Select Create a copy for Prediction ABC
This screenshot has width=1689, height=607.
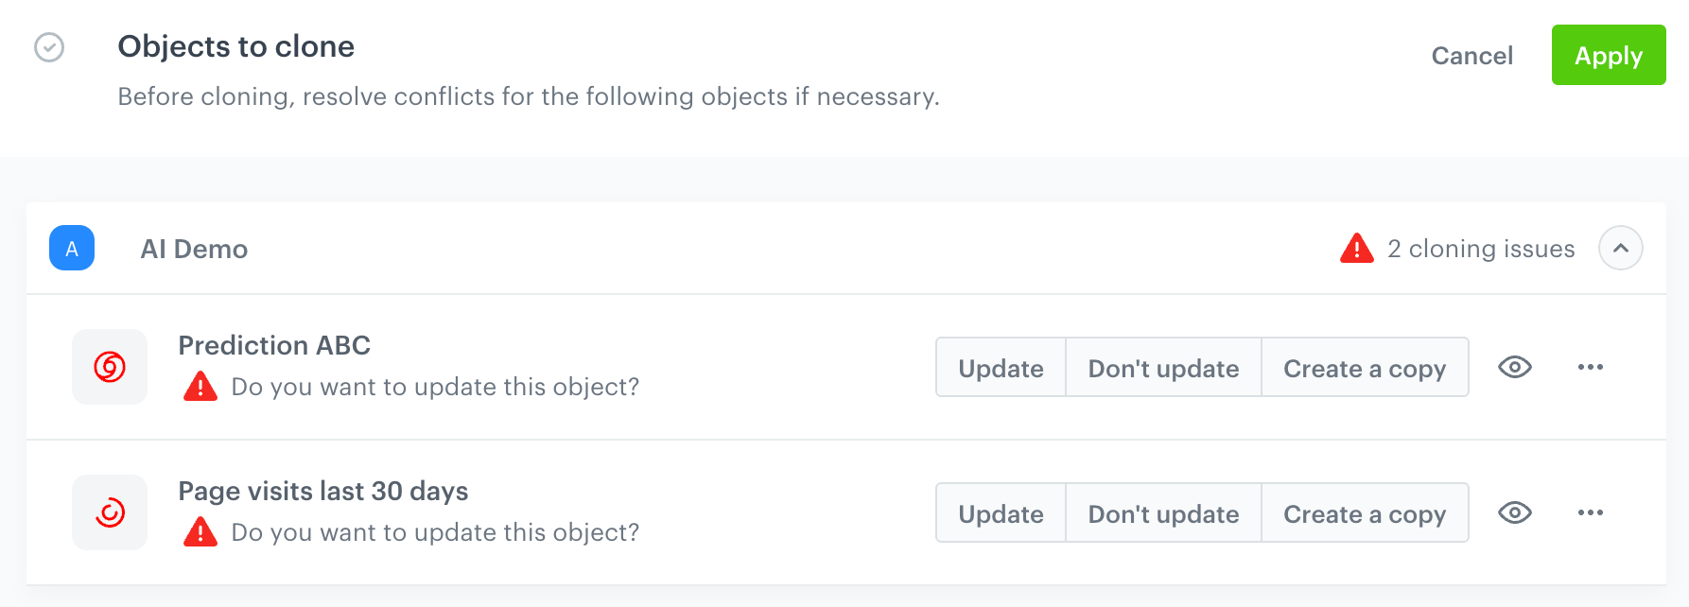click(1364, 368)
